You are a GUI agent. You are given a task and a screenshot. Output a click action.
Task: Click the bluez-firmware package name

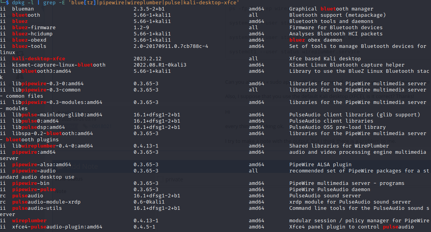[x=34, y=27]
